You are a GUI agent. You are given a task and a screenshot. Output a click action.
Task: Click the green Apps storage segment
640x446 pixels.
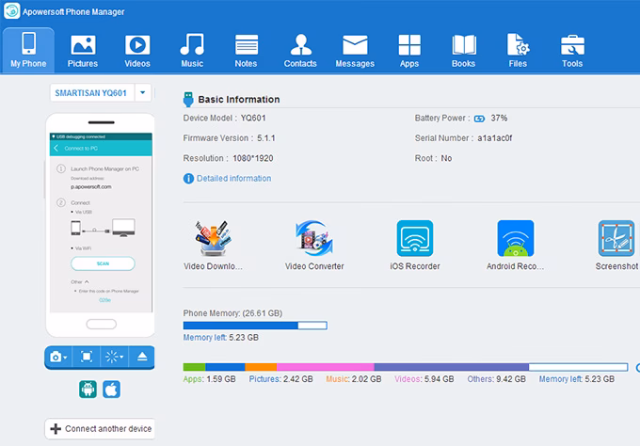pyautogui.click(x=194, y=367)
